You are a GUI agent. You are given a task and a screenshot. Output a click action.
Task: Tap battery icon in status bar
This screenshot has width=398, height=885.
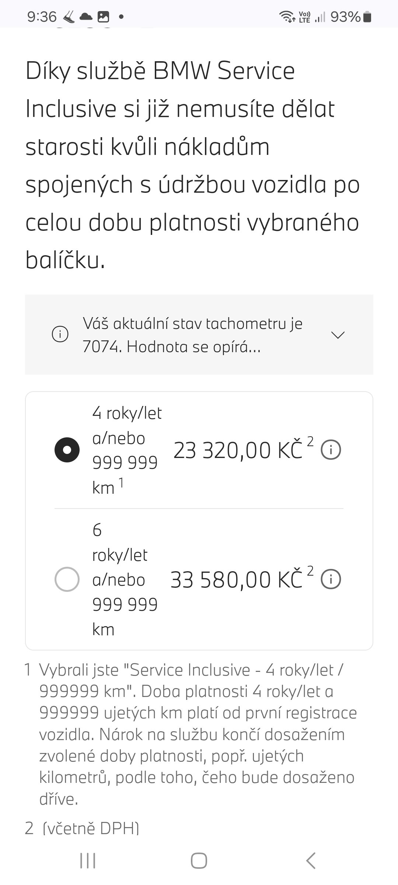pyautogui.click(x=367, y=17)
